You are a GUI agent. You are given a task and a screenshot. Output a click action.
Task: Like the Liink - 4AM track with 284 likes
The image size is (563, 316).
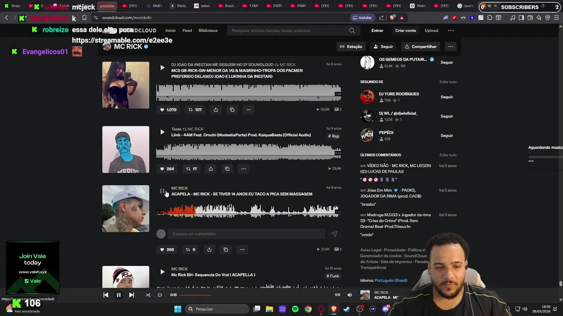pos(167,169)
